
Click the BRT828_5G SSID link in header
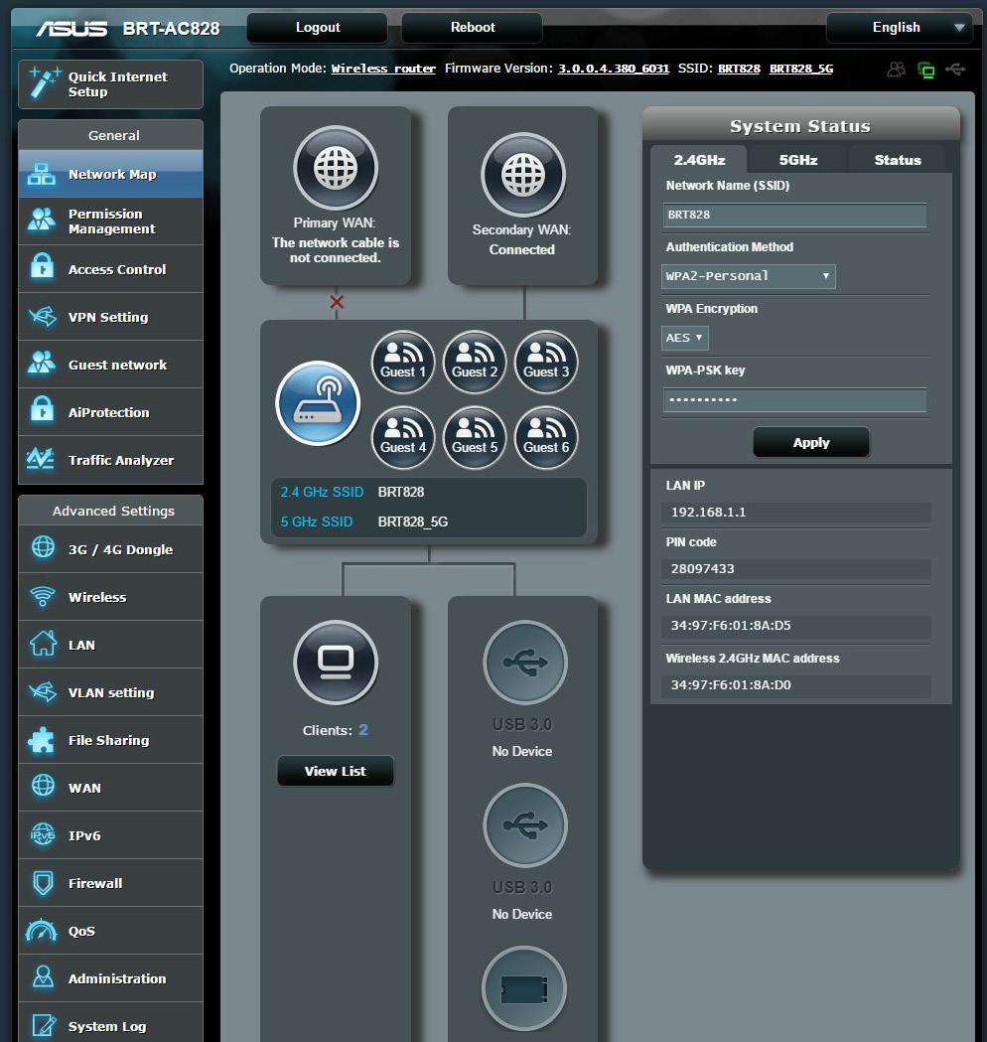801,69
